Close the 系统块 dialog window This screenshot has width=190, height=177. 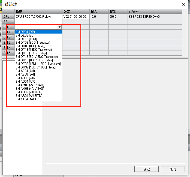(183, 4)
